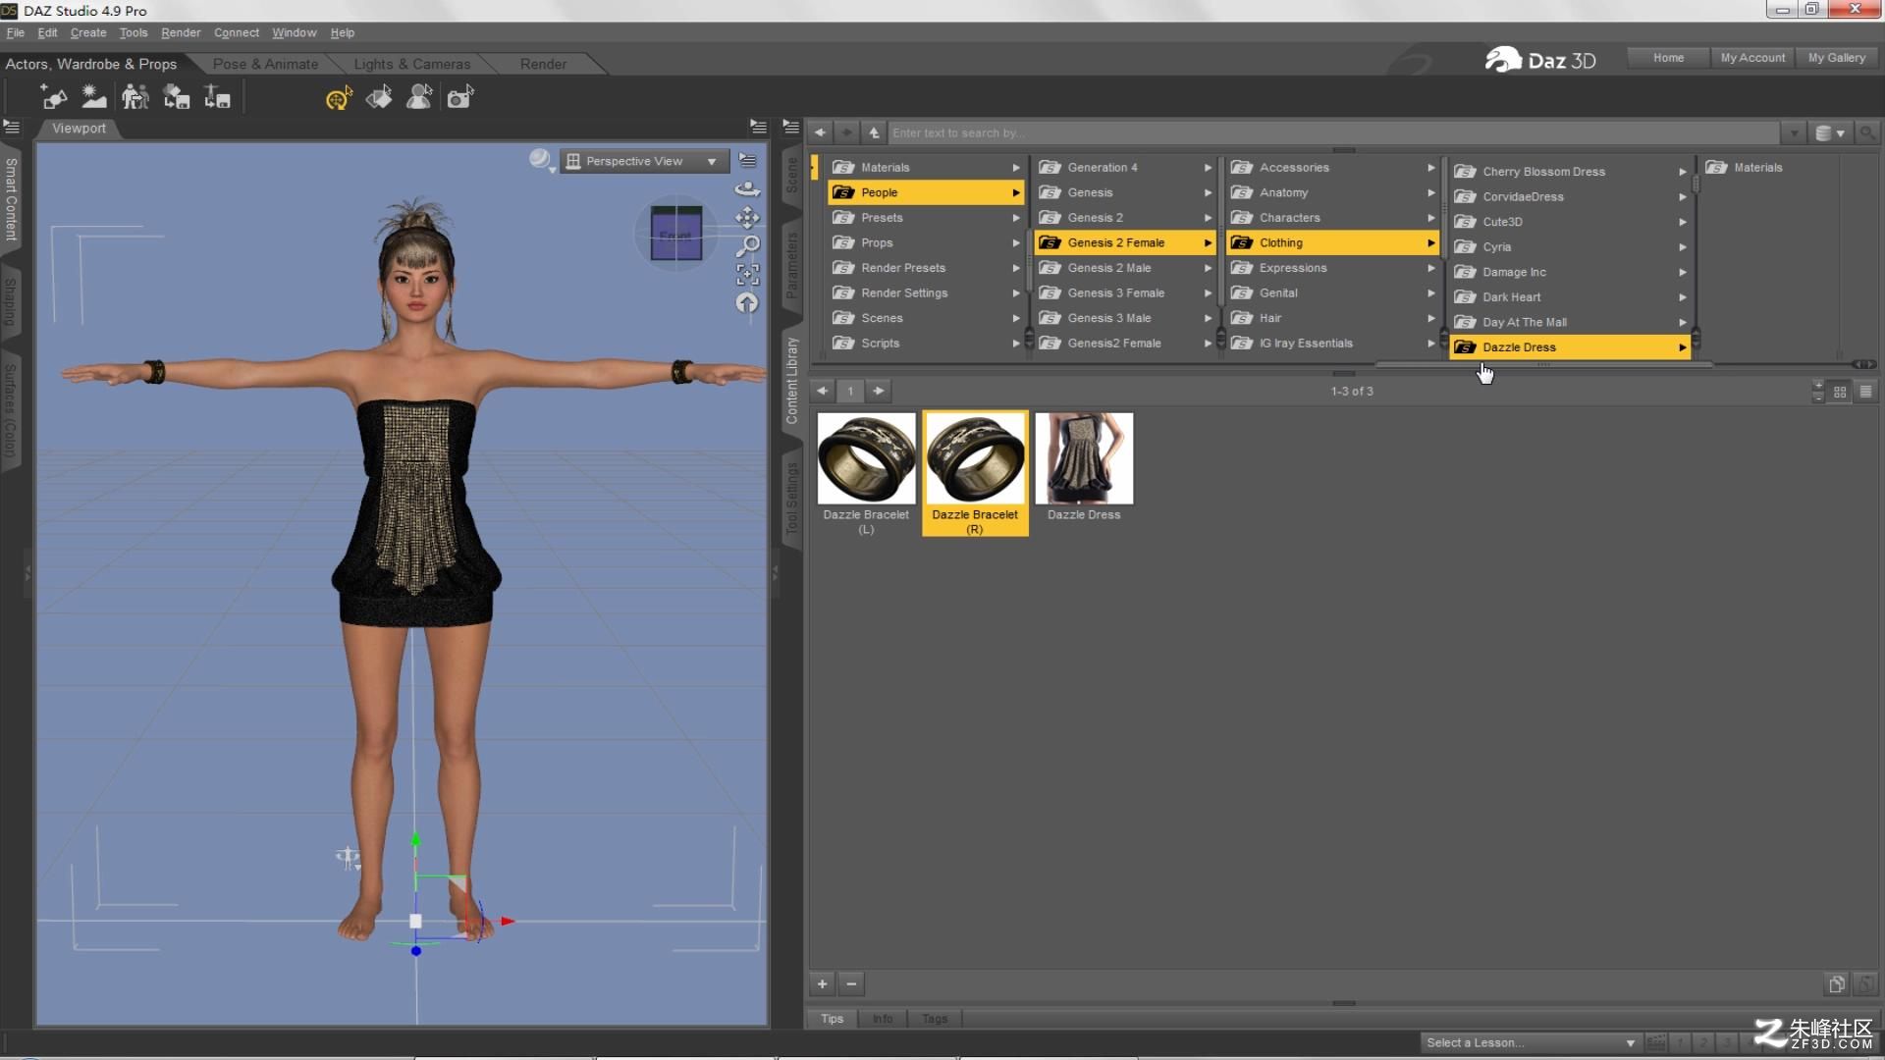Switch to list view mode
This screenshot has width=1885, height=1060.
pos(1865,392)
